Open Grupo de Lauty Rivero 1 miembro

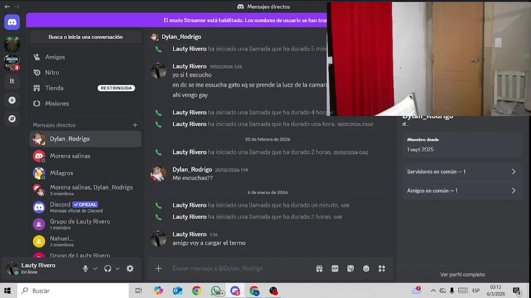(85, 224)
